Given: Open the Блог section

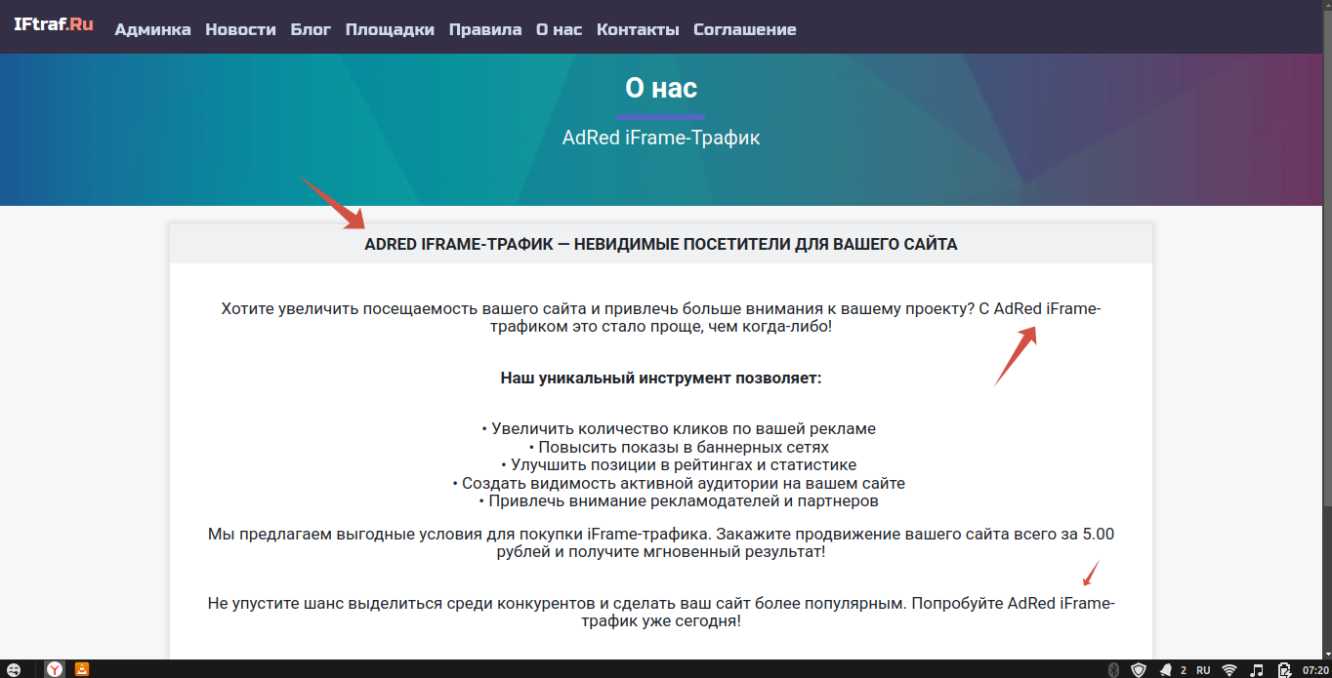Looking at the screenshot, I should point(311,29).
